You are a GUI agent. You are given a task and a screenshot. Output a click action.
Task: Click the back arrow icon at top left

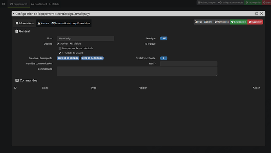pyautogui.click(x=4, y=4)
